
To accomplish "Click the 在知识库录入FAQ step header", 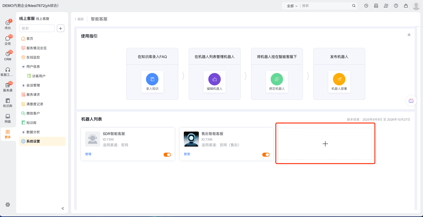I will point(152,57).
